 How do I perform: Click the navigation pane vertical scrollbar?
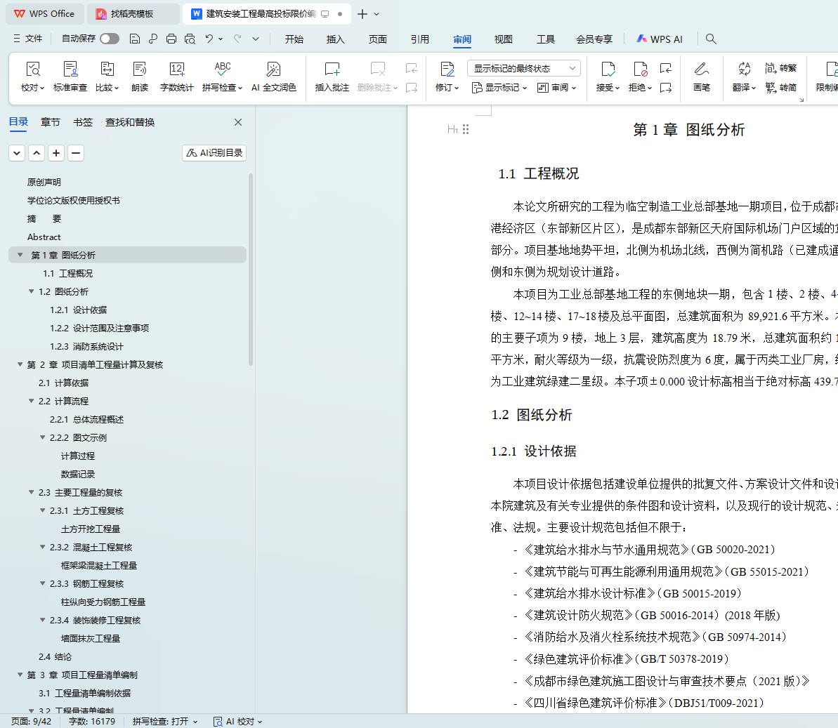click(251, 270)
